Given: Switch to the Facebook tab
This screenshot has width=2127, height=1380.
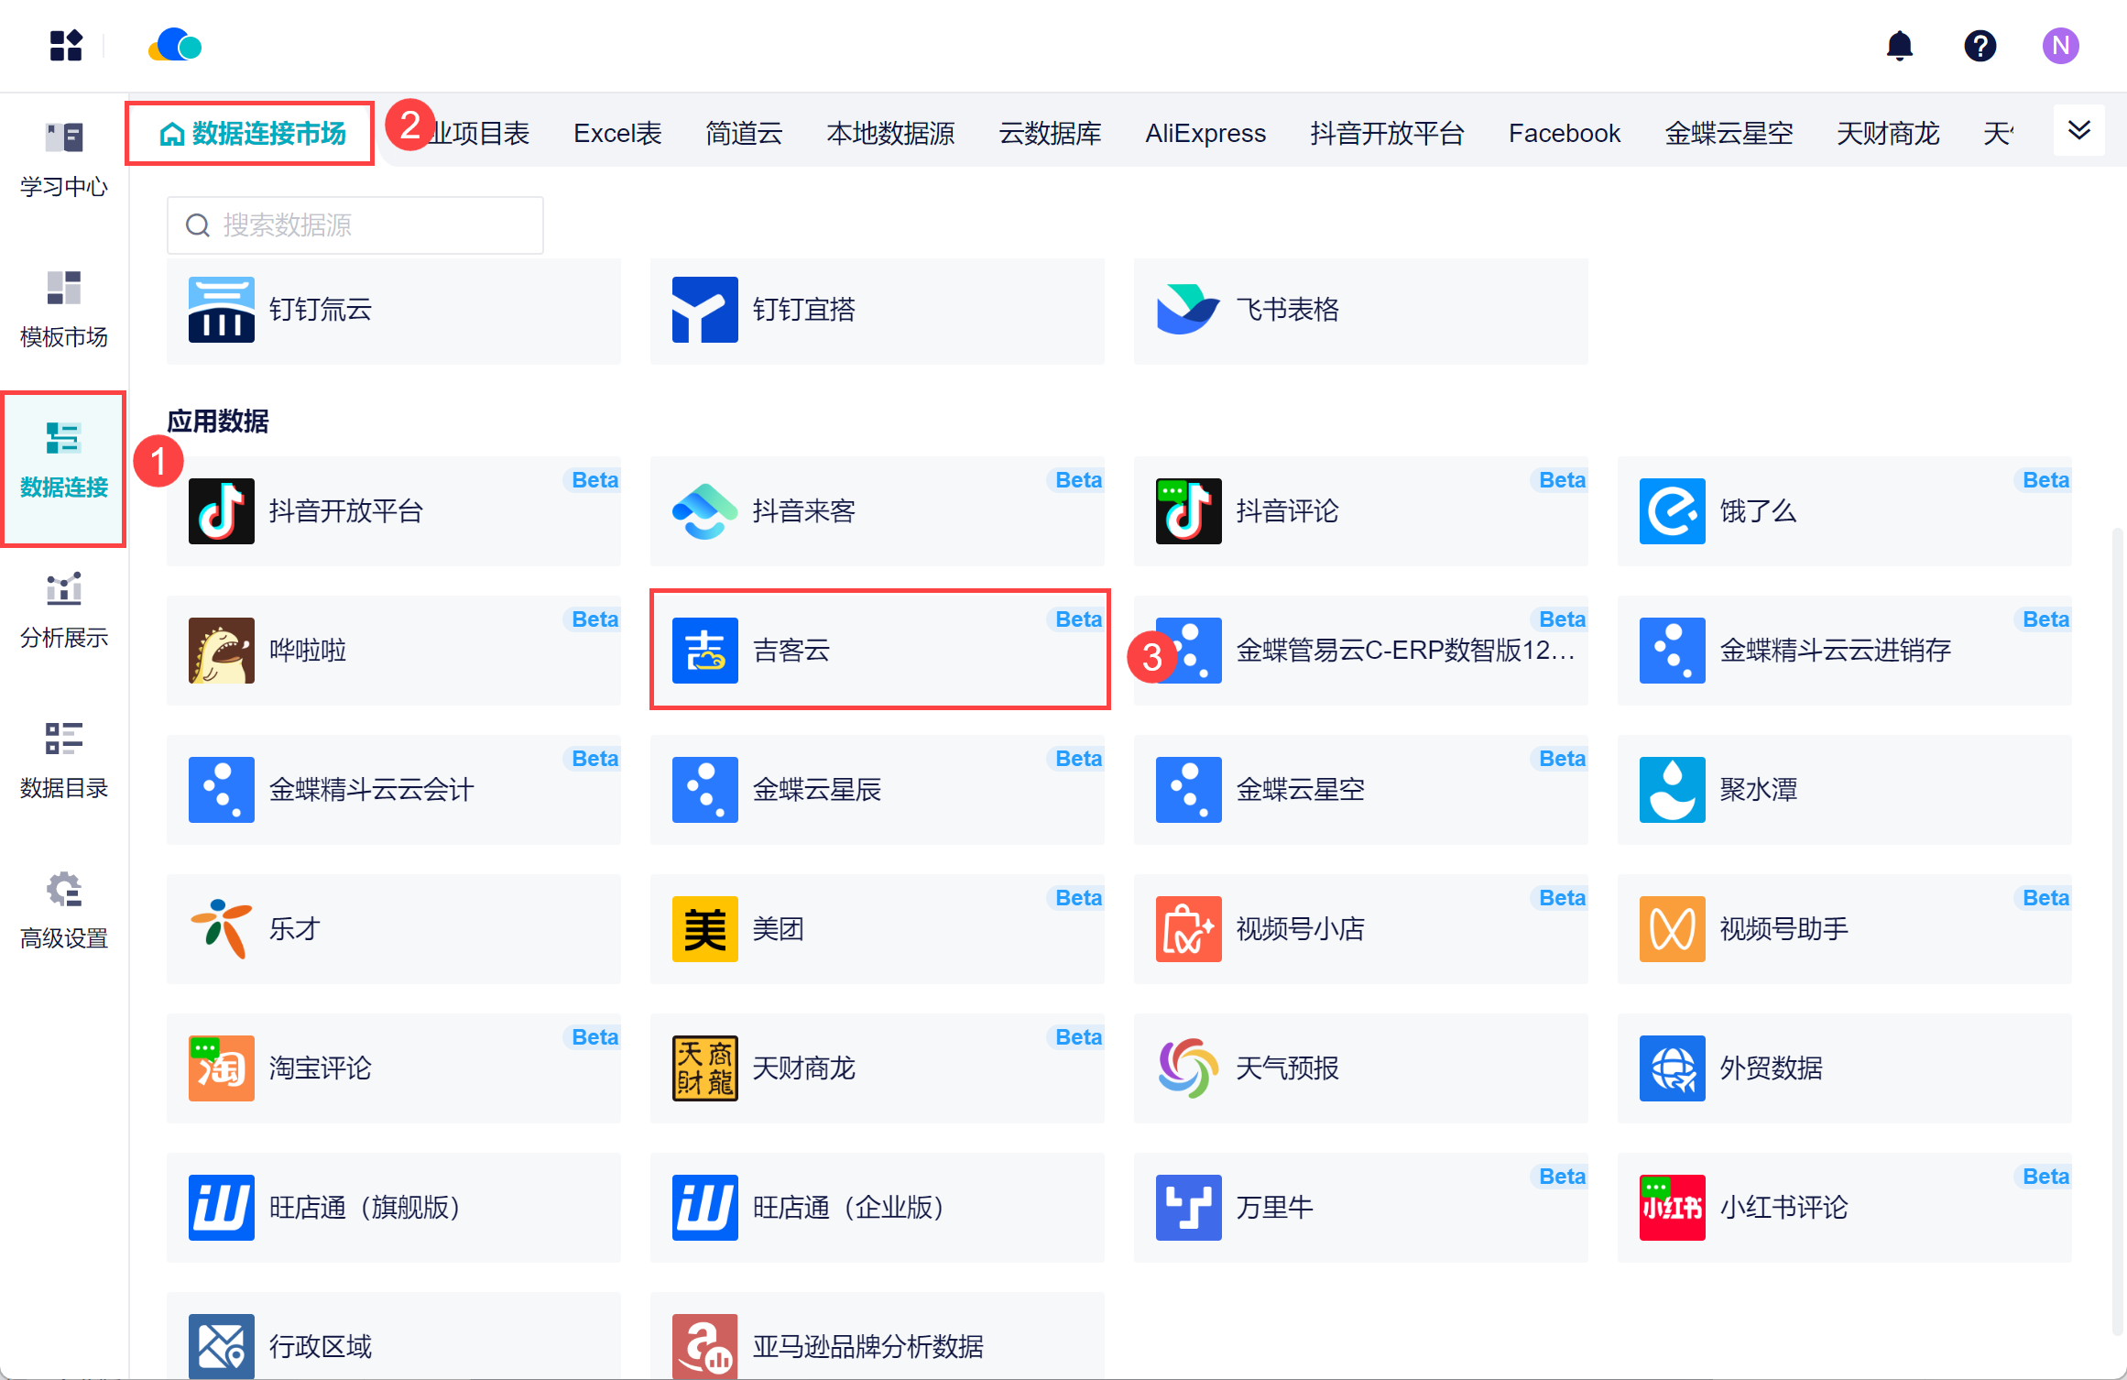Looking at the screenshot, I should coord(1564,134).
